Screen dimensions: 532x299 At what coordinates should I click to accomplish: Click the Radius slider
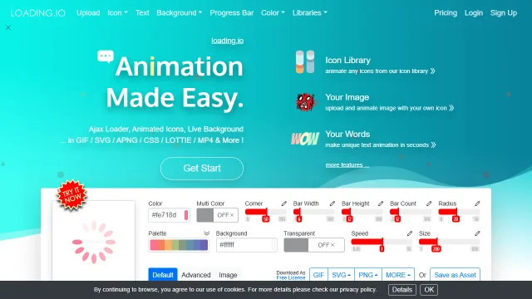[459, 212]
